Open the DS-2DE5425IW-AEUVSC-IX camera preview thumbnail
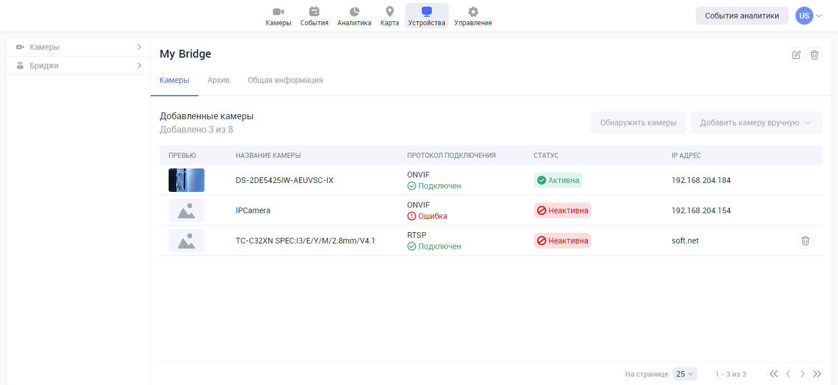Viewport: 838px width, 385px height. 187,180
